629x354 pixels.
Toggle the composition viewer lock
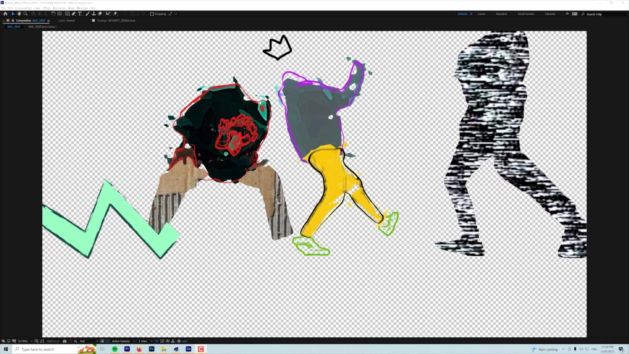[13, 20]
